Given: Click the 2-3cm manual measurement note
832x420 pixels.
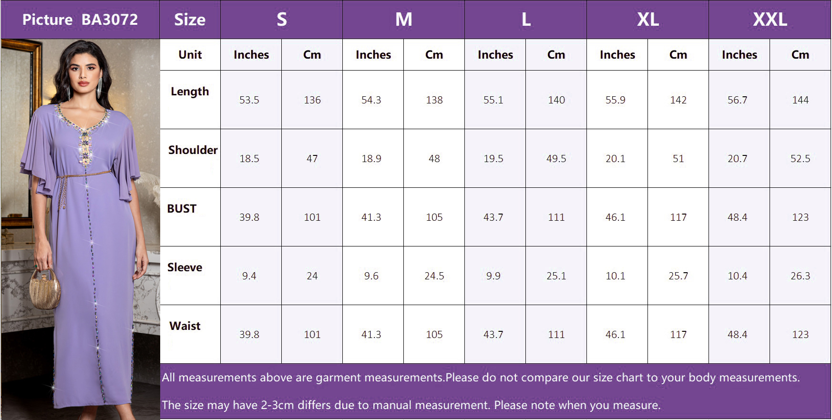Looking at the screenshot, I should [x=411, y=405].
